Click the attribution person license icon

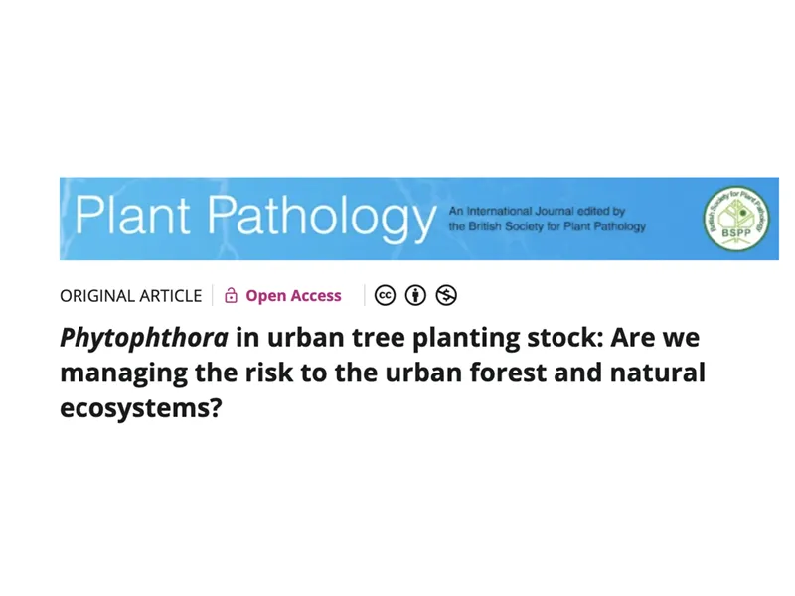(x=415, y=295)
